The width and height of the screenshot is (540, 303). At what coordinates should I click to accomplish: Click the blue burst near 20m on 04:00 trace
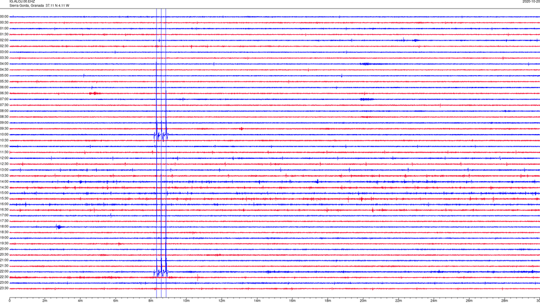coord(367,64)
